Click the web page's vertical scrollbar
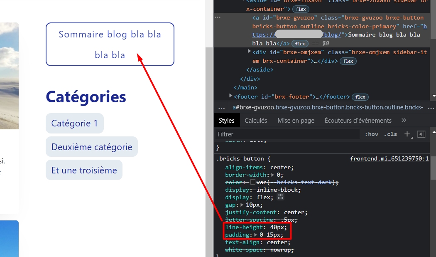The image size is (436, 257). pyautogui.click(x=209, y=152)
